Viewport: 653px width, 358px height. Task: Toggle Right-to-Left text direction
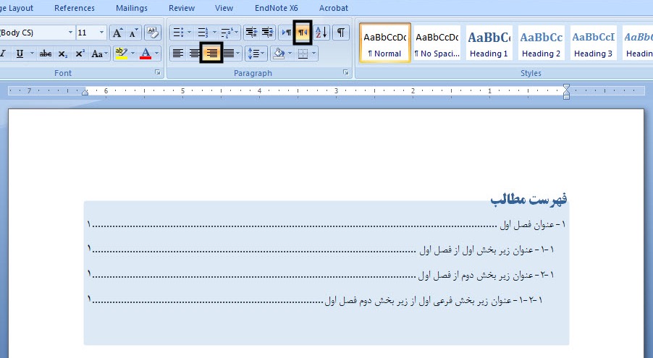pos(303,33)
